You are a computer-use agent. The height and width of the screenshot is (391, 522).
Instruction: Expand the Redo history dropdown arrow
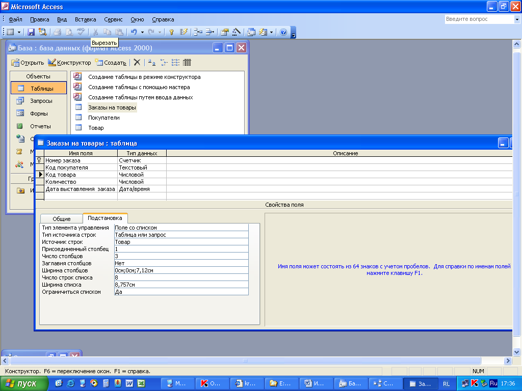tap(160, 32)
